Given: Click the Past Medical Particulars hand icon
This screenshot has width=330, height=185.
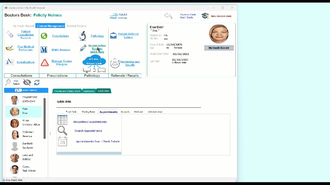Looking at the screenshot, I should tap(10, 48).
